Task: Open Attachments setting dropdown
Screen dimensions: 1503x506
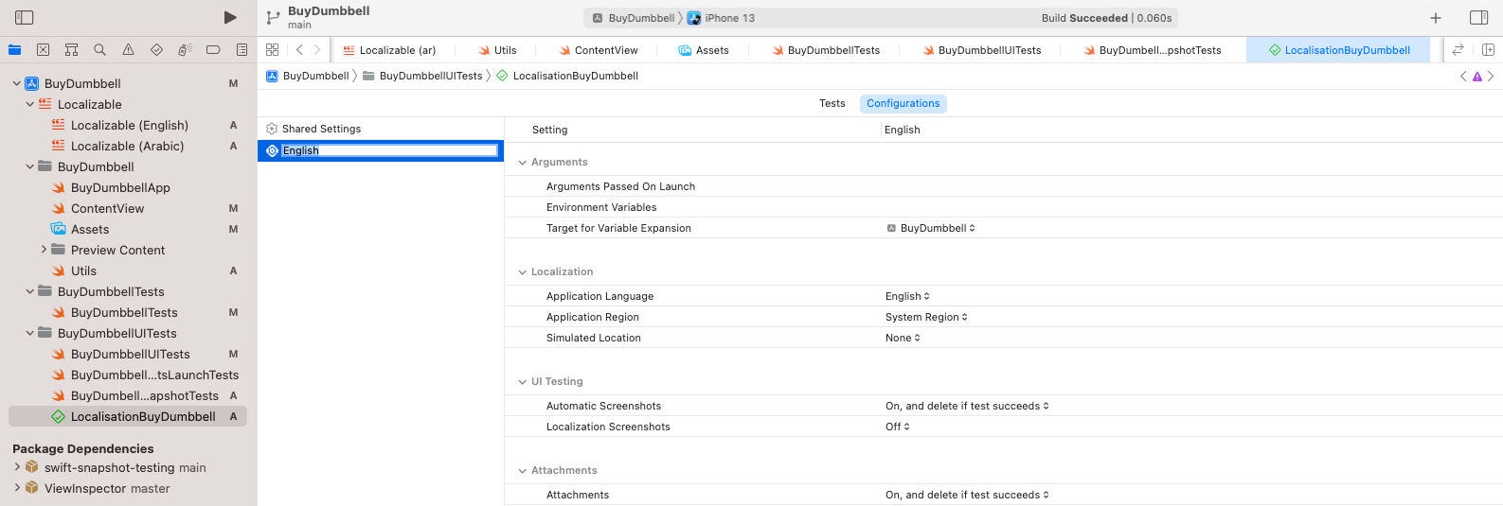Action: pyautogui.click(x=967, y=495)
